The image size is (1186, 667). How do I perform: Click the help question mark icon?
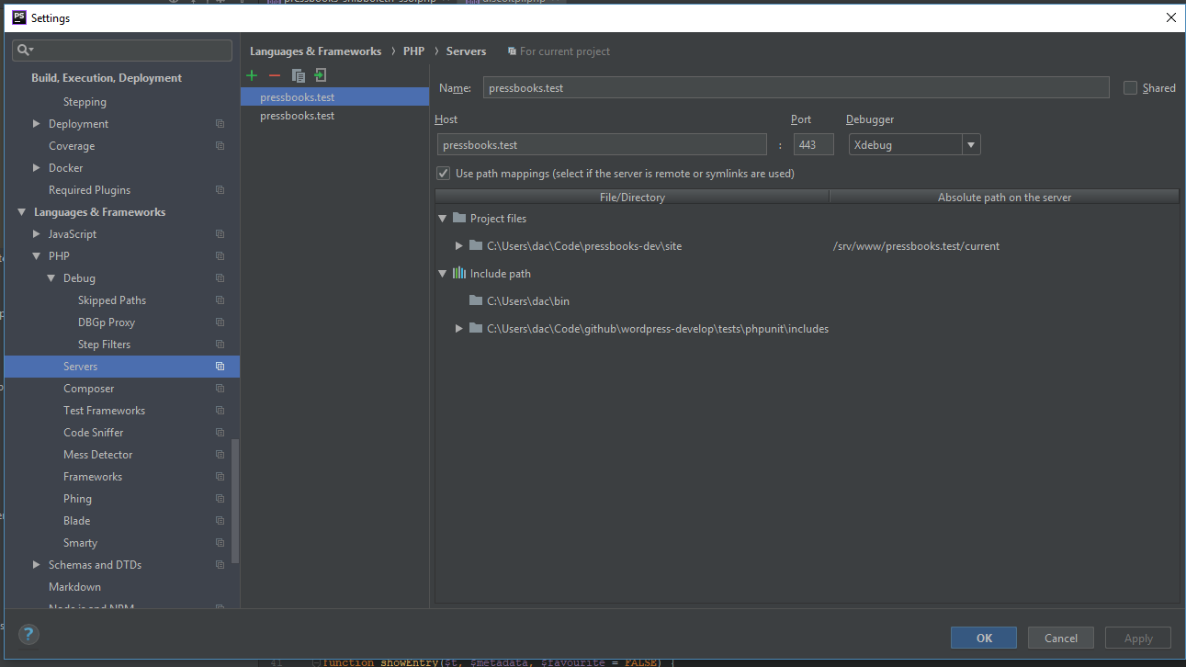coord(28,634)
